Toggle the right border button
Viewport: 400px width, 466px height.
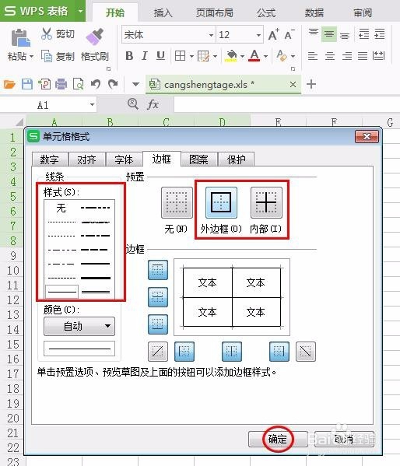coord(279,352)
